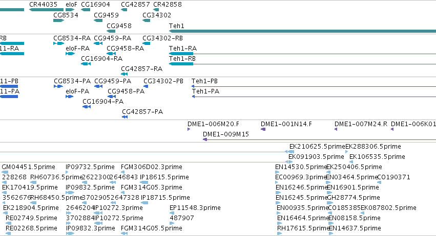
Task: Click the Teh1-PB protein label
Action: 204,81
